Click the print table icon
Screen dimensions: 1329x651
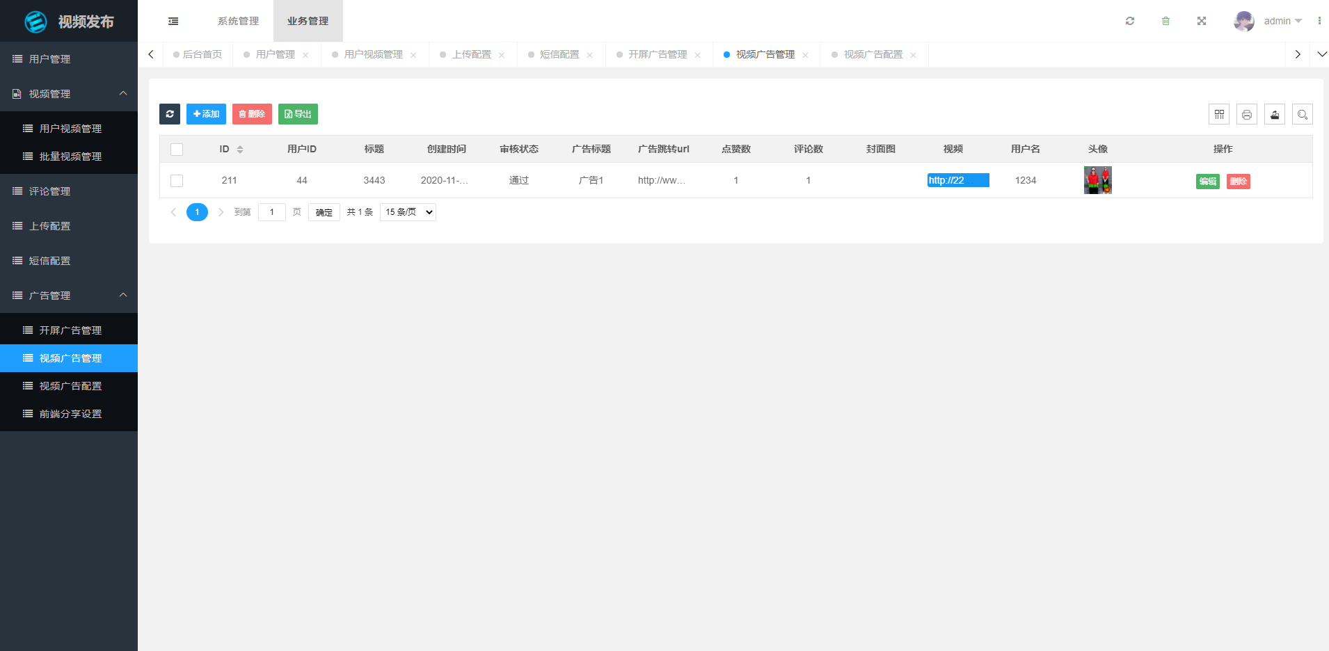click(x=1247, y=115)
